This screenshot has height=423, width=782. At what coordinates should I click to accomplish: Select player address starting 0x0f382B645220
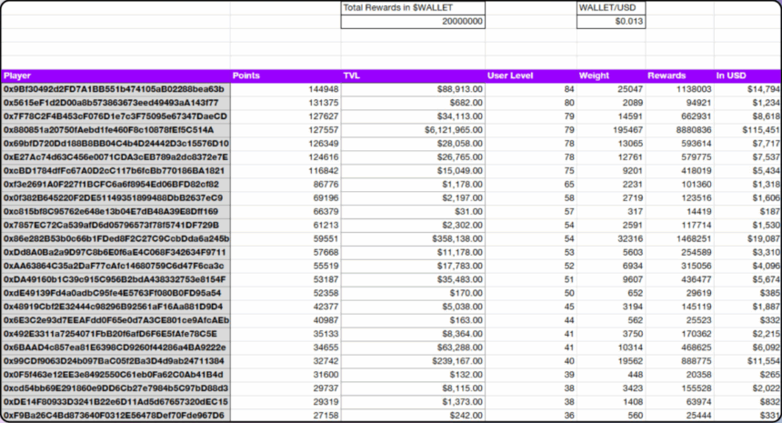coord(115,198)
